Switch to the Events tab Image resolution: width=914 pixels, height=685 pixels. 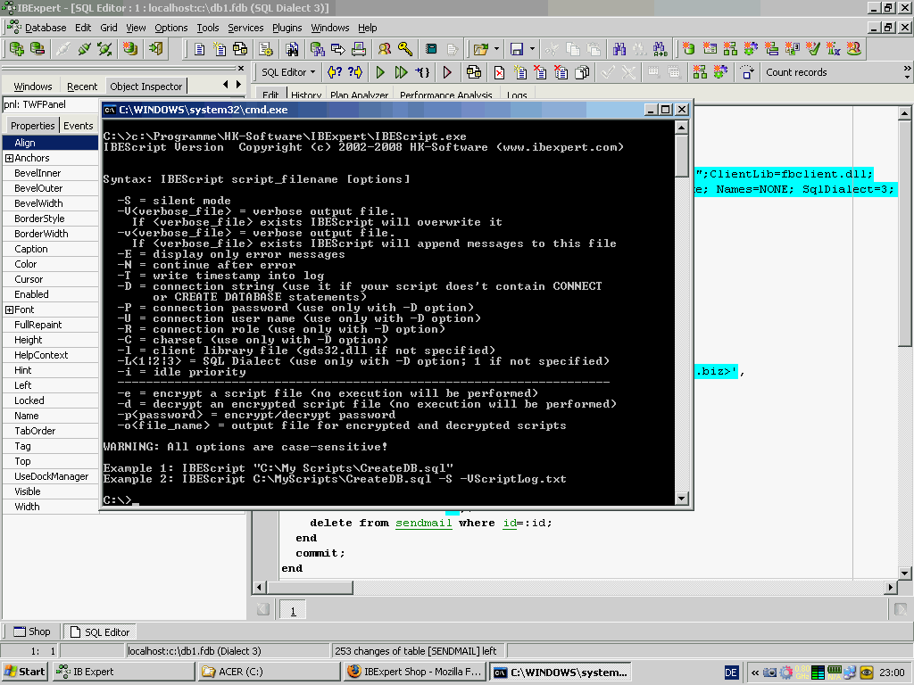(79, 125)
